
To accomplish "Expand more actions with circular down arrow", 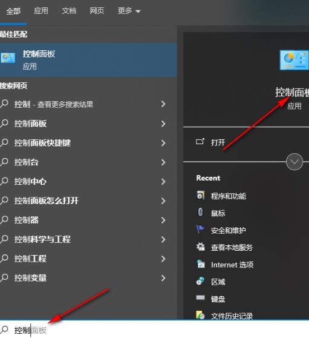I will tap(294, 162).
